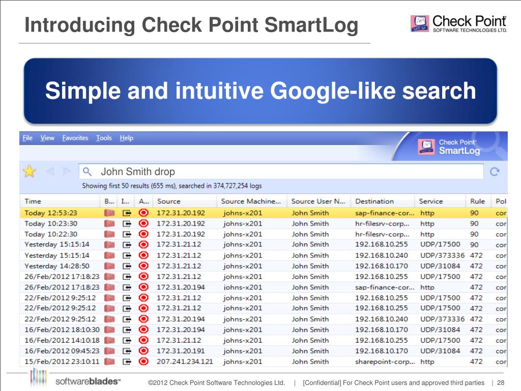Open the File menu
This screenshot has width=521, height=391.
click(x=27, y=138)
